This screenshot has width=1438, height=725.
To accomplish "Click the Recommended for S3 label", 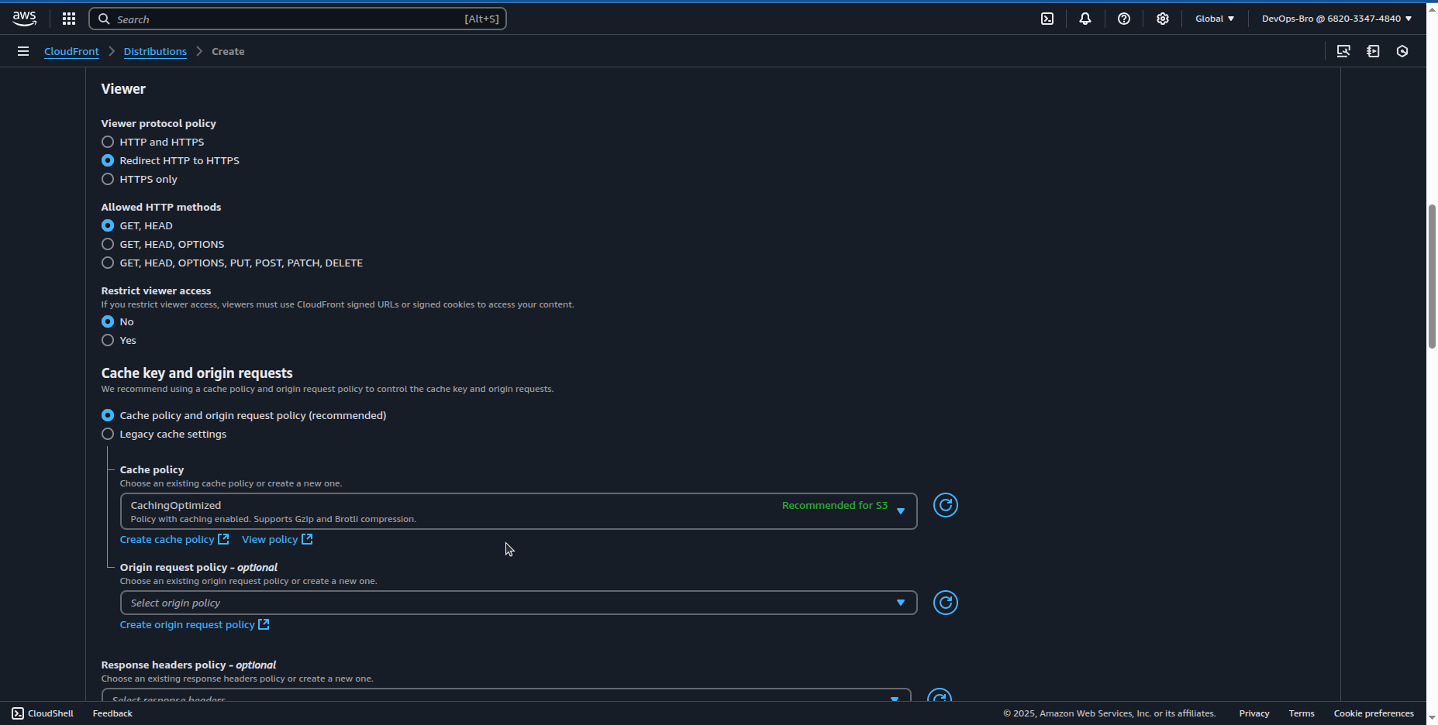I will tap(834, 505).
